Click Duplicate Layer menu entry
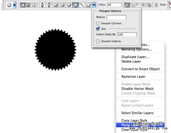 [x=135, y=57]
